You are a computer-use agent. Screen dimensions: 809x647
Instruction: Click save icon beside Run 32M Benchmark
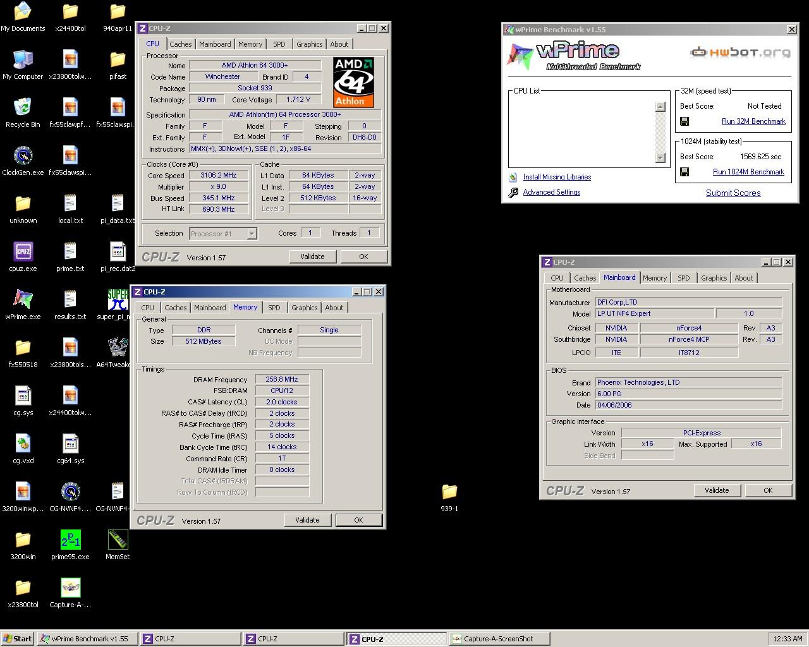684,121
